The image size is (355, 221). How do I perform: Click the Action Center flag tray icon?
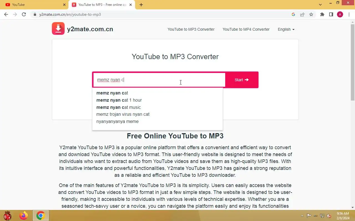tap(309, 216)
